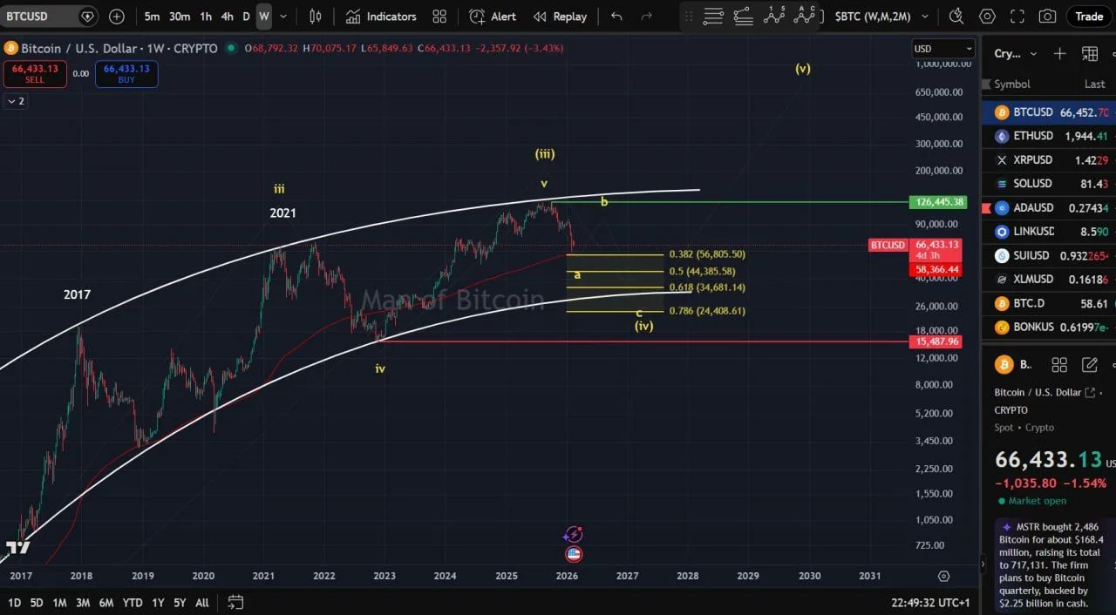Image resolution: width=1116 pixels, height=615 pixels.
Task: Select the Elliott 12345 wave tool
Action: coord(773,15)
